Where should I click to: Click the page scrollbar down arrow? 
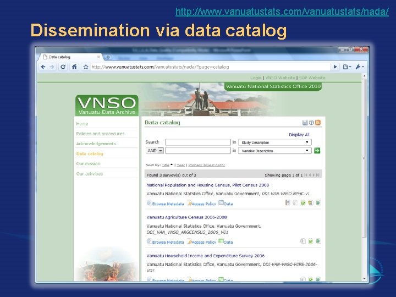[364, 278]
